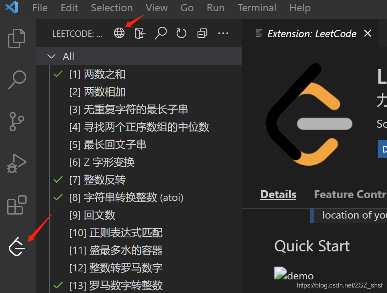Collapse all in LeetCode explorer

202,33
